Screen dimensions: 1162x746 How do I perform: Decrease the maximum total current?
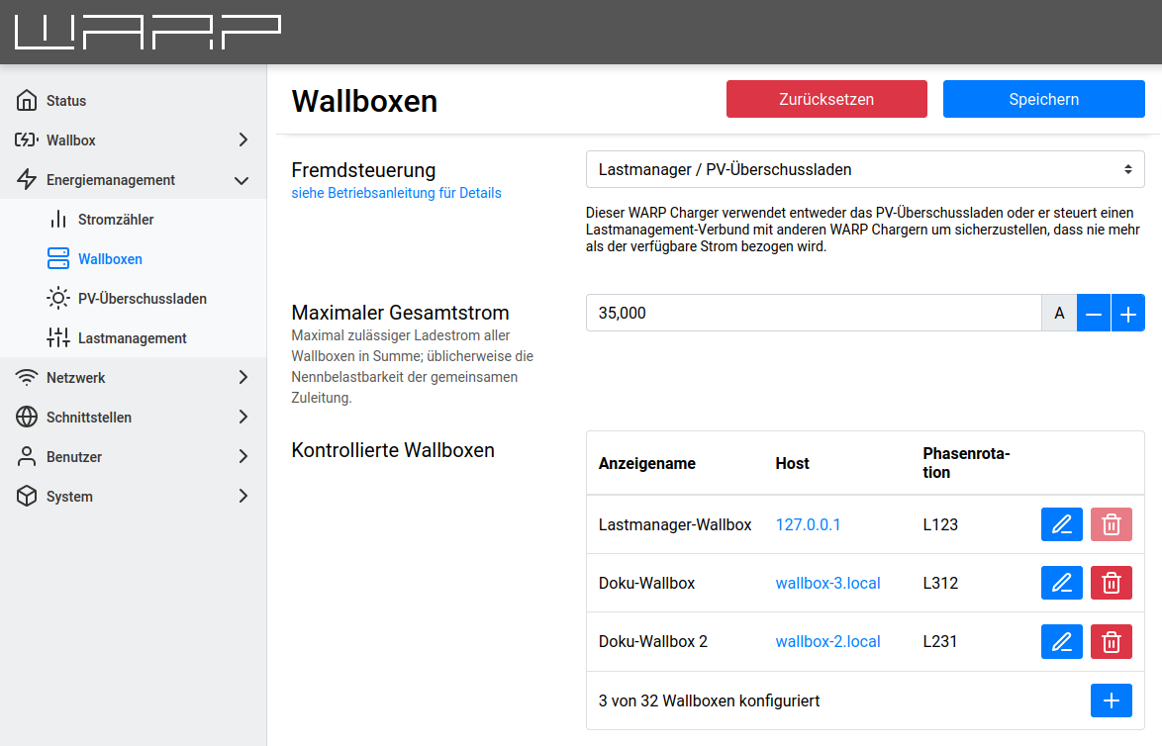[1094, 313]
